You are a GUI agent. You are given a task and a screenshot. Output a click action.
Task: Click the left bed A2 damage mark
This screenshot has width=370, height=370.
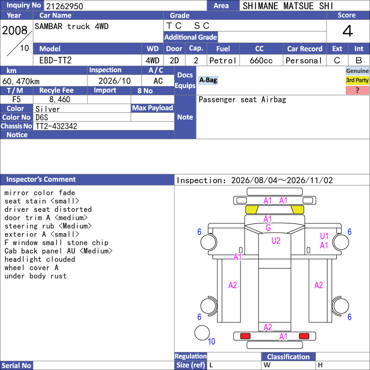233,285
